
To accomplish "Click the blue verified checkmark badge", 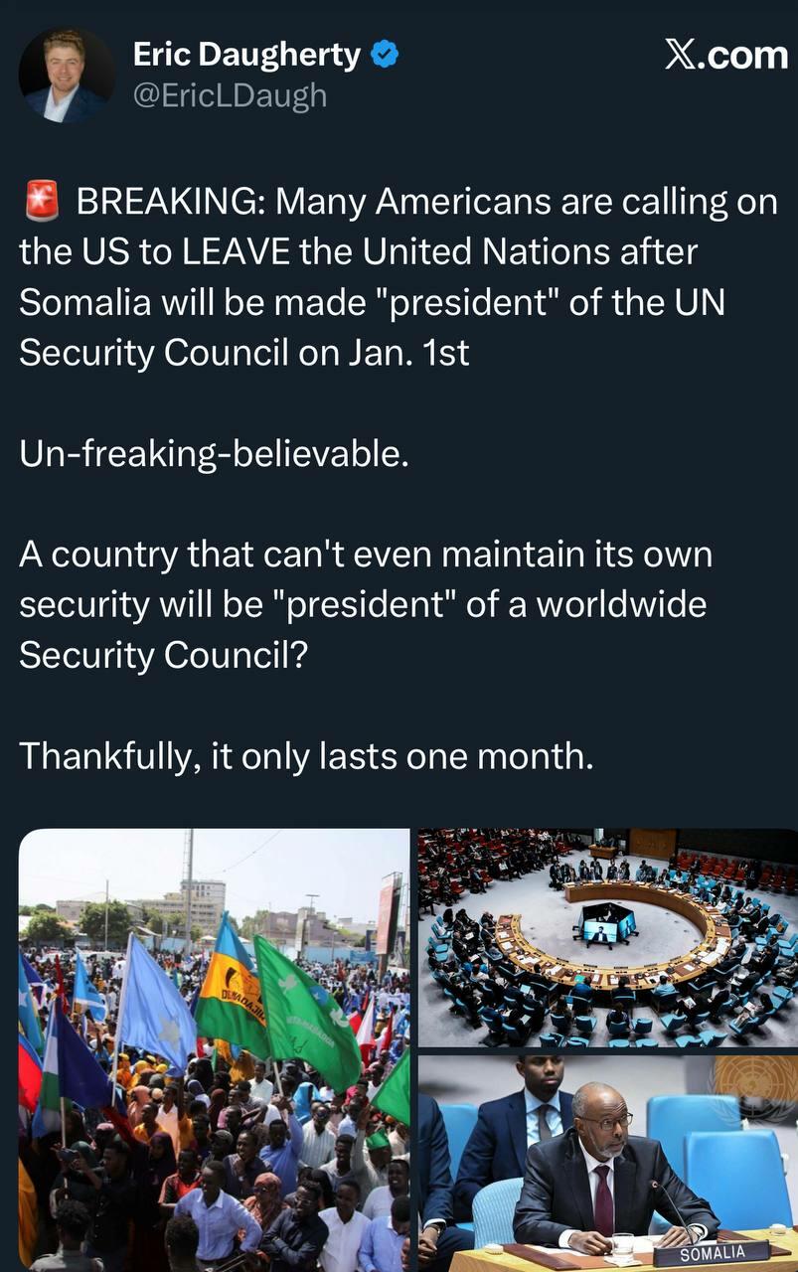I will click(385, 56).
